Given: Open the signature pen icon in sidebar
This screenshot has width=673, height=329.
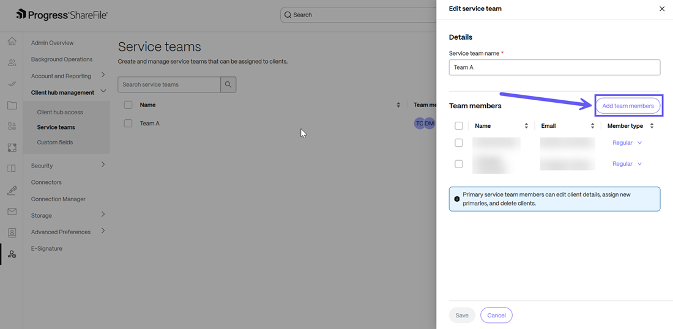Looking at the screenshot, I should pos(12,190).
